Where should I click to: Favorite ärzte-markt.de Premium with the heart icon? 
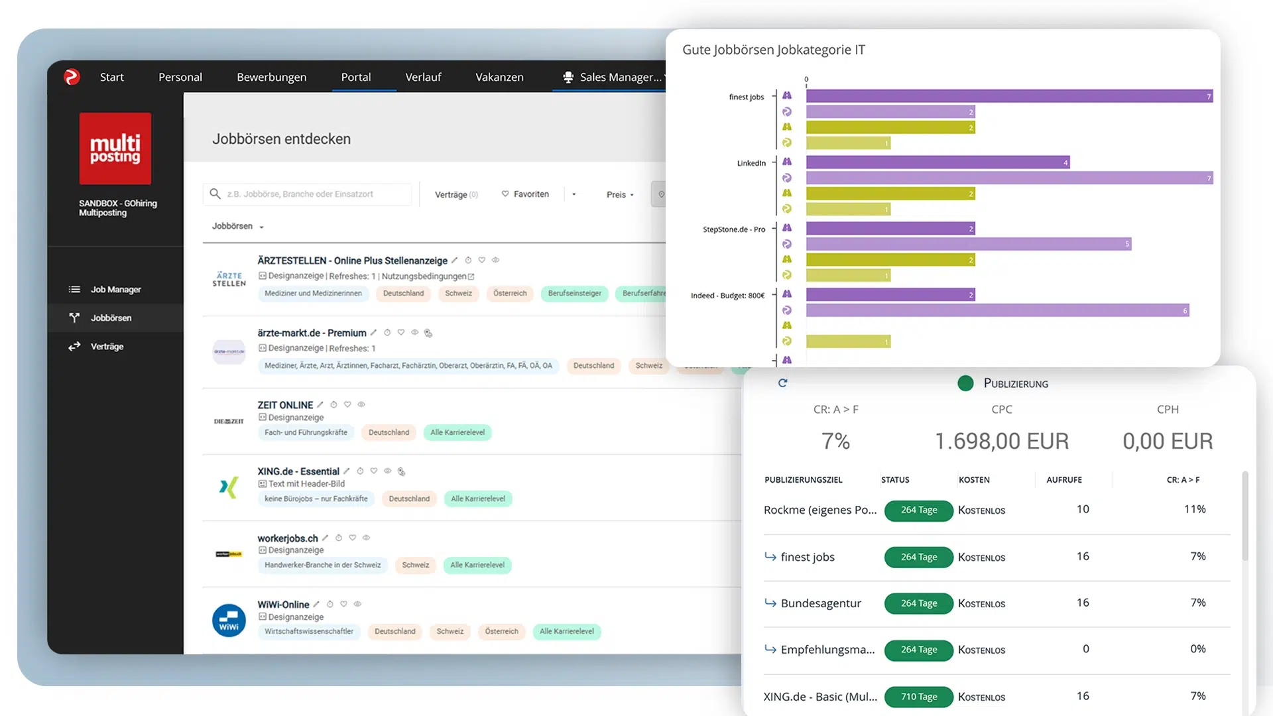pos(401,333)
